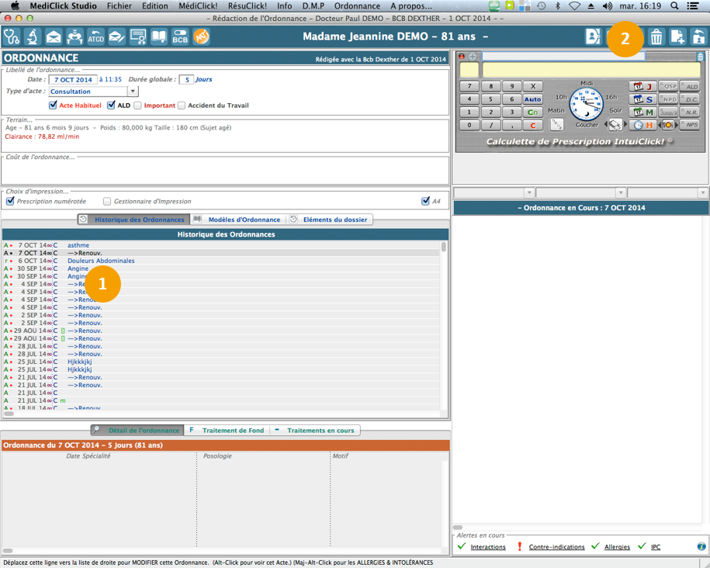Open the MédiClick! menu
This screenshot has height=568, width=710.
(198, 6)
